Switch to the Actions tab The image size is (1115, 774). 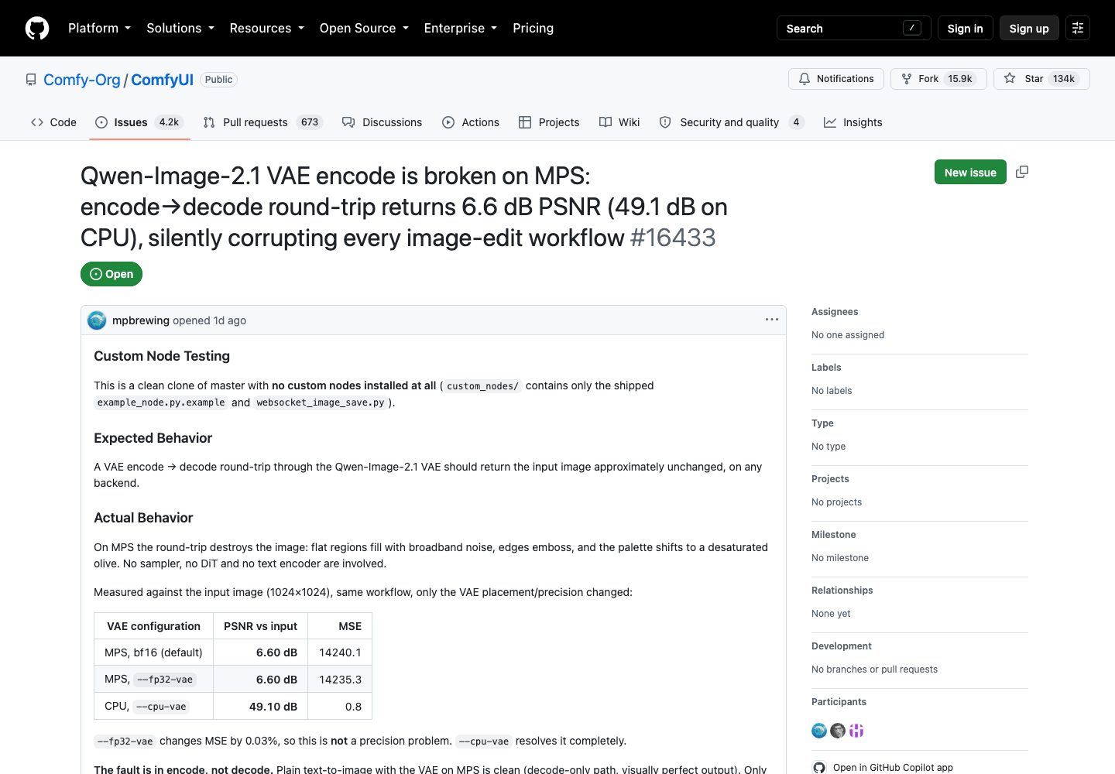click(x=471, y=122)
